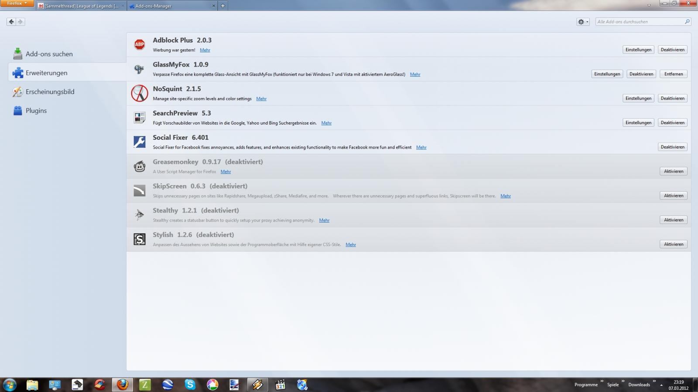This screenshot has width=698, height=392.
Task: Activate the Stealthy extension
Action: tap(674, 220)
